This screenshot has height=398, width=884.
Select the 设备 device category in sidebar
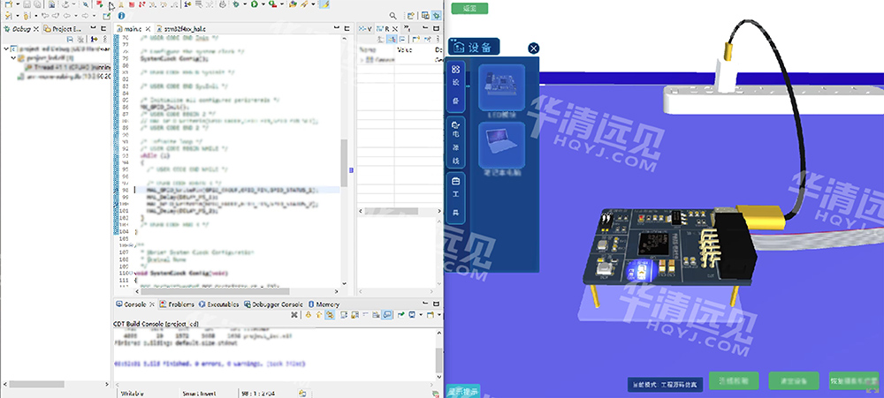click(x=455, y=84)
